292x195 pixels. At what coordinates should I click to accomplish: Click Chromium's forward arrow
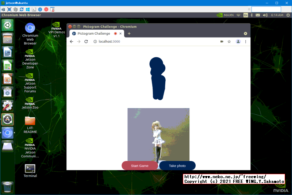79,42
